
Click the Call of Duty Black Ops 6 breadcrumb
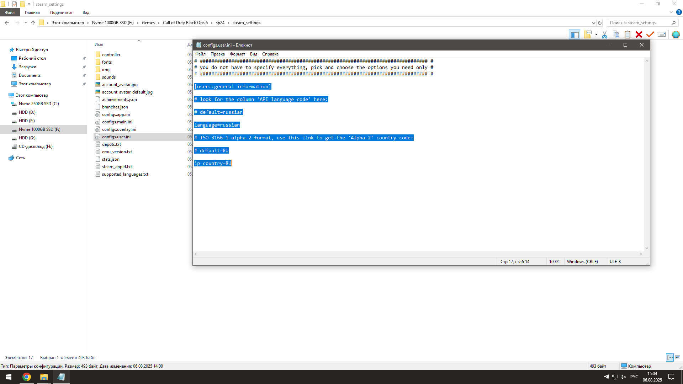(x=185, y=23)
